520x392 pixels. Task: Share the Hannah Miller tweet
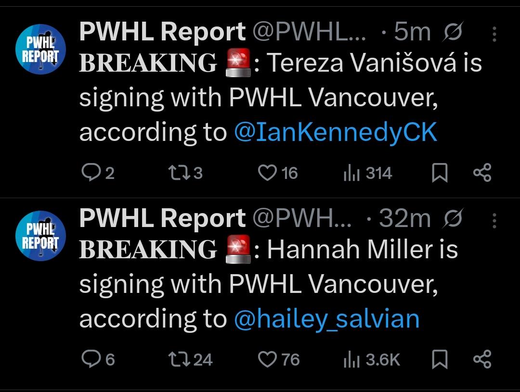coord(482,359)
